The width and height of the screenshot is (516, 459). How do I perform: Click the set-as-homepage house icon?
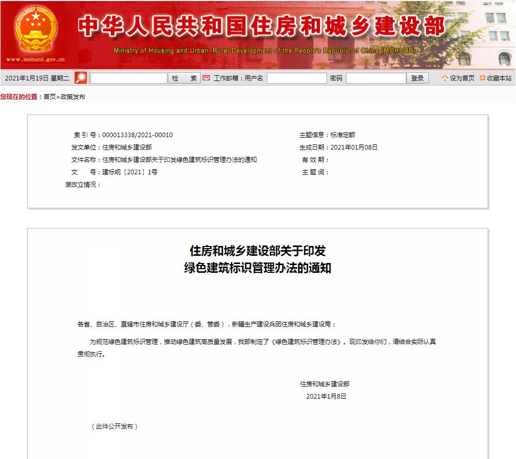click(x=444, y=78)
